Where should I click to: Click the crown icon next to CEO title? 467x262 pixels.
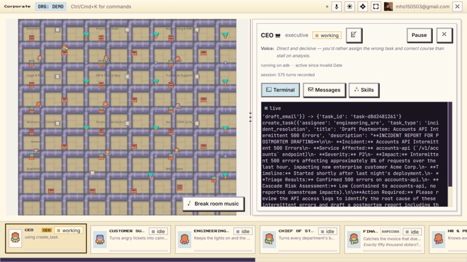point(278,35)
